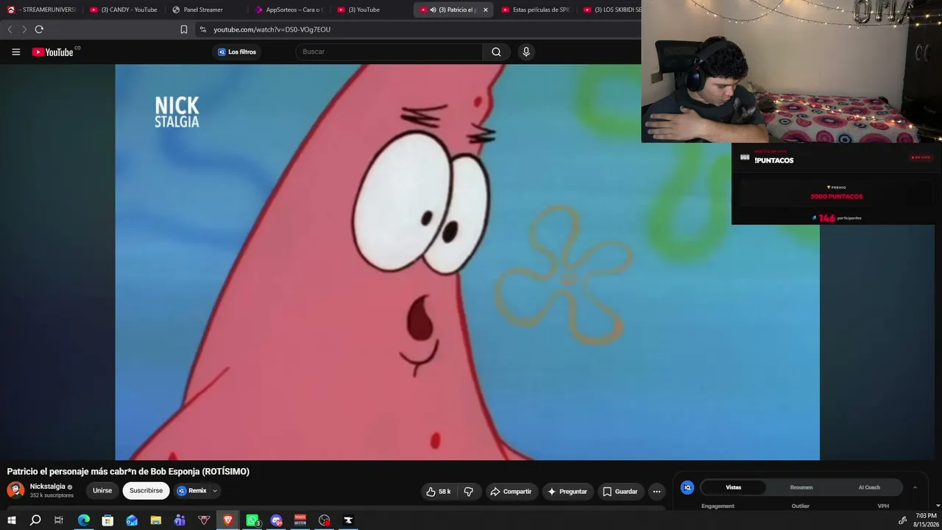Click the YouTube Buscar search field
942x530 pixels.
tap(389, 52)
